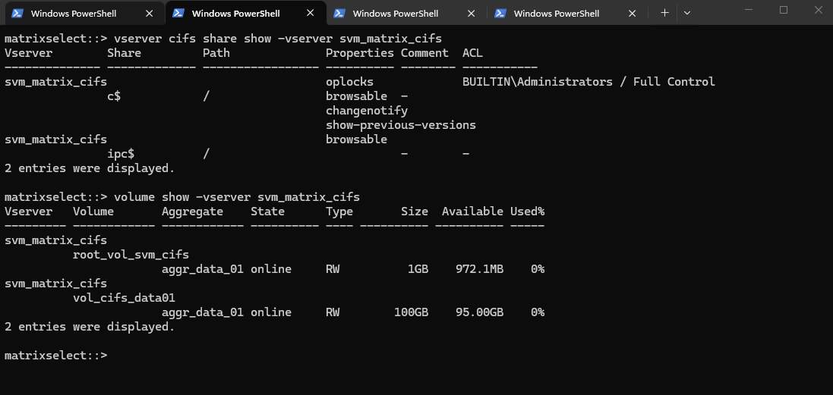Open a new tab with the plus button
The height and width of the screenshot is (395, 833).
click(x=665, y=13)
